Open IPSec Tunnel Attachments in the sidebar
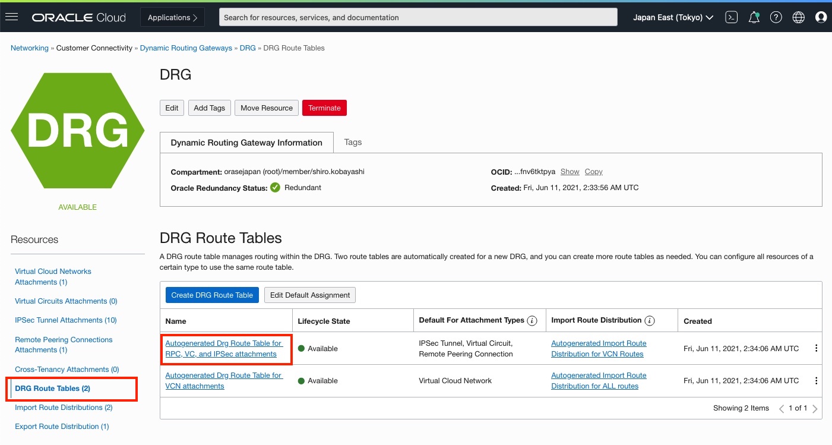Screen dimensions: 832x445 point(65,320)
